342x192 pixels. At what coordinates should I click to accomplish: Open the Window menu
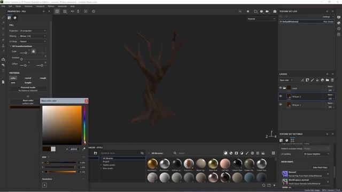click(28, 6)
